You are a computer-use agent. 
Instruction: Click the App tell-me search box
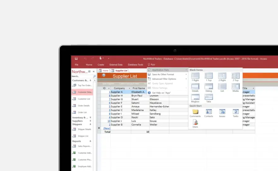(x=151, y=65)
